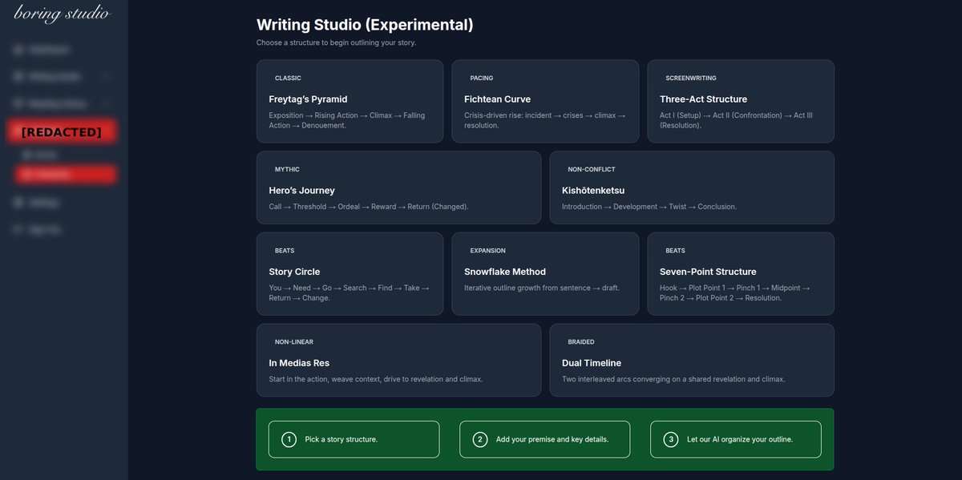Choose the In Medias Res card
Image resolution: width=962 pixels, height=480 pixels.
(x=398, y=360)
